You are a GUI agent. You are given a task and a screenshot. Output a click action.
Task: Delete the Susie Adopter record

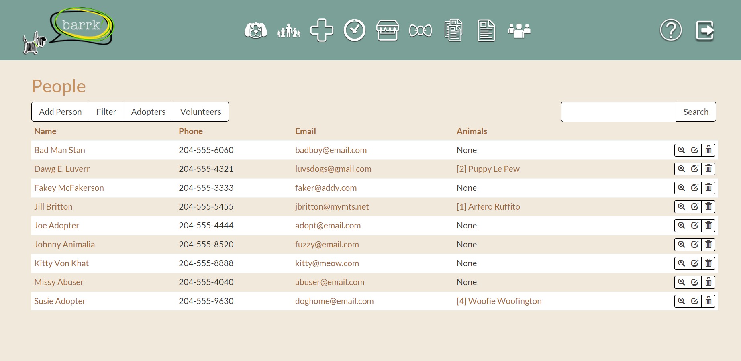click(x=708, y=301)
